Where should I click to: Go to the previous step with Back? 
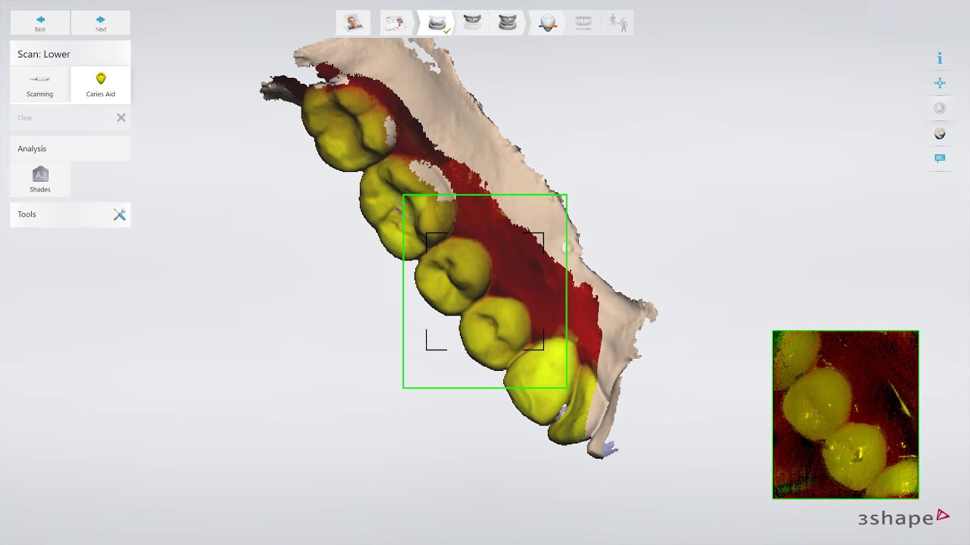coord(40,23)
